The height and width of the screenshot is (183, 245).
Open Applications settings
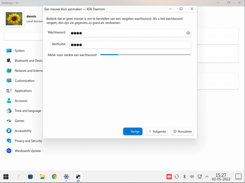pos(23,91)
